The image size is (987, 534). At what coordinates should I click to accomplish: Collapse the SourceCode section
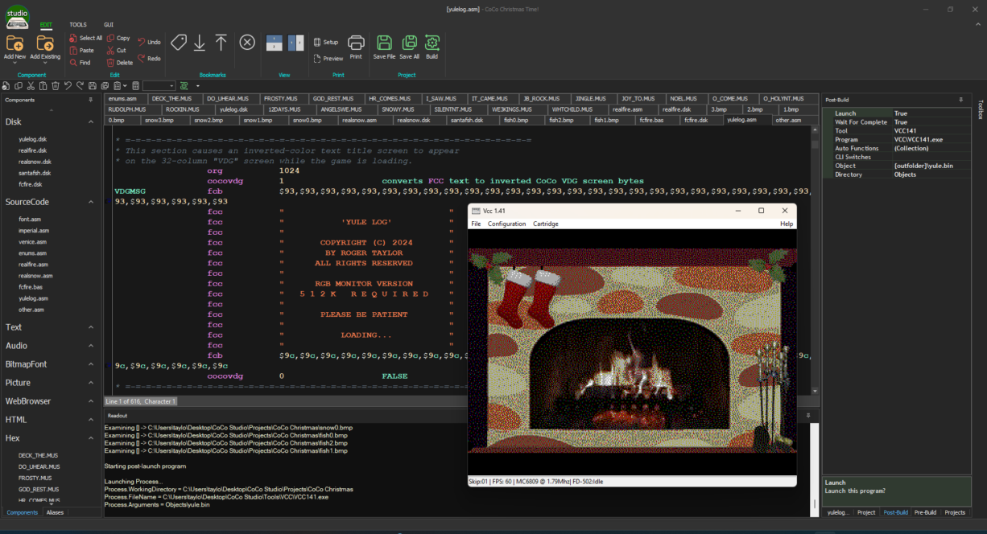(90, 203)
